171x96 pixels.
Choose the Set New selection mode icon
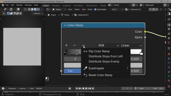(8, 13)
